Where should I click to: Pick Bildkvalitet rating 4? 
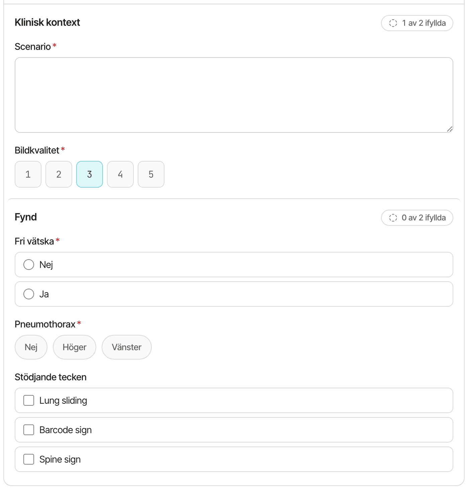pyautogui.click(x=120, y=174)
